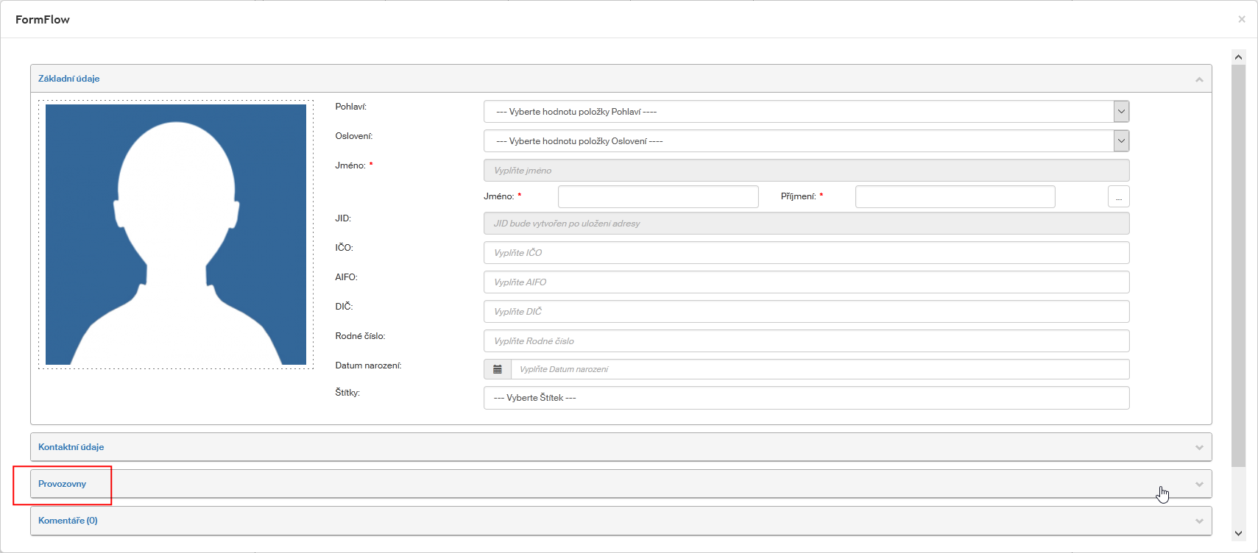This screenshot has height=553, width=1258.
Task: Click the scrollbar up arrow
Action: [1238, 57]
